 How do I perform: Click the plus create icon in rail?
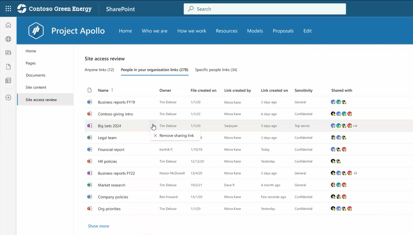(x=8, y=98)
